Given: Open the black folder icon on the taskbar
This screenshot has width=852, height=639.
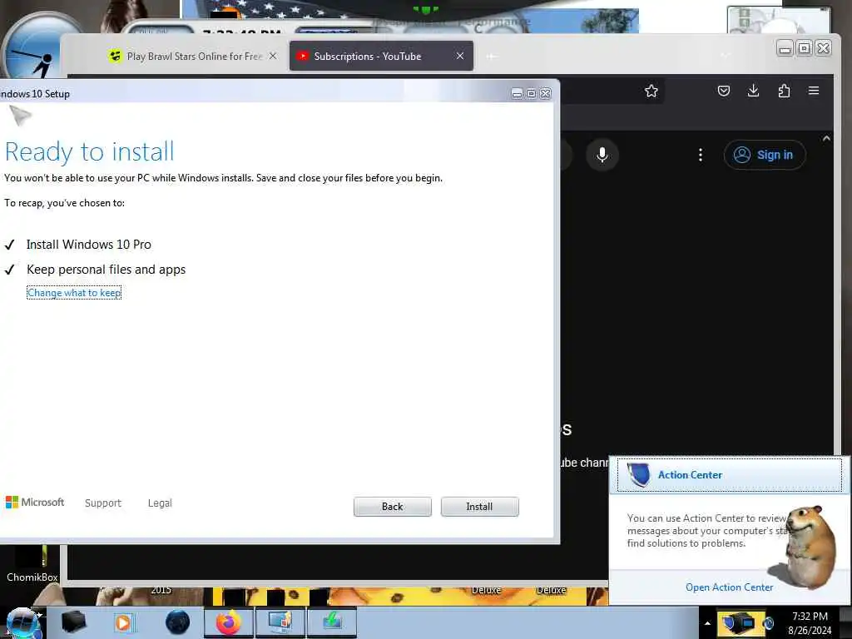Looking at the screenshot, I should (73, 622).
